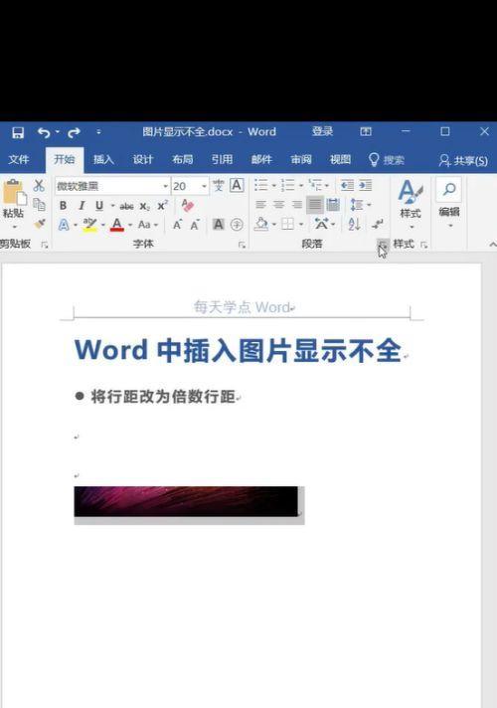This screenshot has height=708, width=497.
Task: Apply bullet list icon
Action: click(261, 185)
